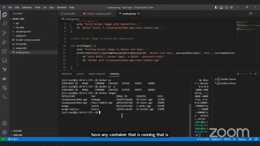Click the VS Code logo icon in title bar

pyautogui.click(x=4, y=7)
